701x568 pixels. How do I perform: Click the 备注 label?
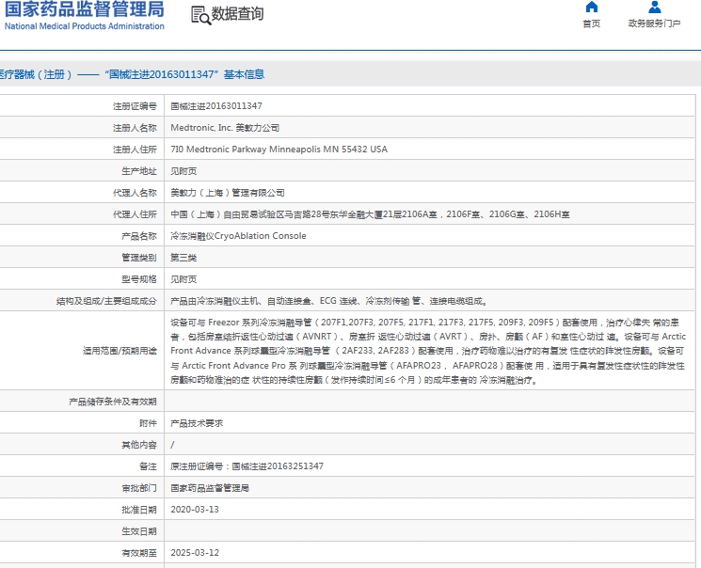coord(148,466)
